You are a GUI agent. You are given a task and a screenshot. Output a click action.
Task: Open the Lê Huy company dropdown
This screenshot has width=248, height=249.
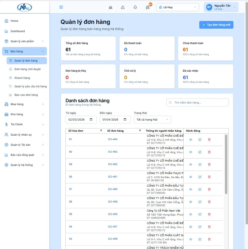click(x=178, y=7)
